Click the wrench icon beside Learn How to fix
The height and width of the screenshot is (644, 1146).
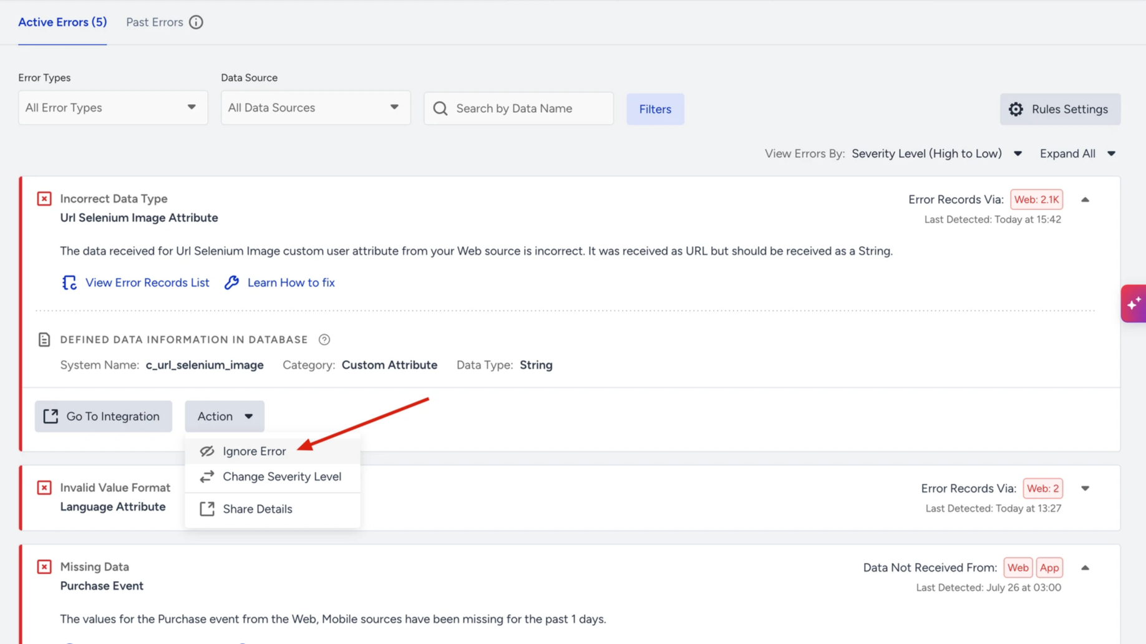point(232,282)
